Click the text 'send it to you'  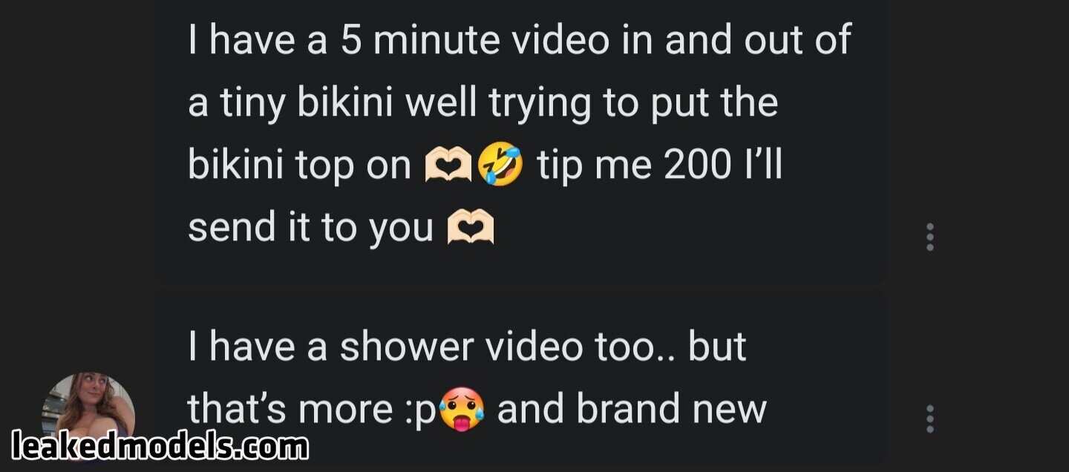(x=310, y=227)
